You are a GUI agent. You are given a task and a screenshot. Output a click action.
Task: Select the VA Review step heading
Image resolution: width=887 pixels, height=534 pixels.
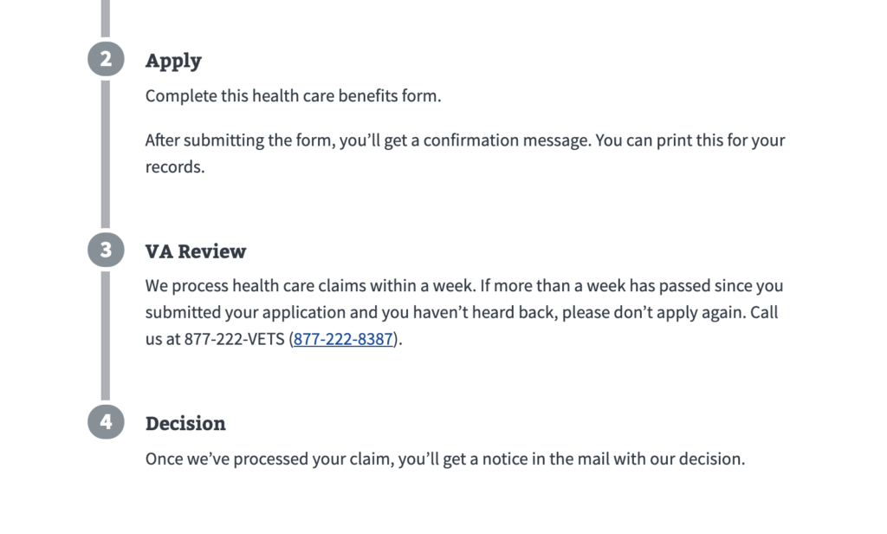pos(196,251)
